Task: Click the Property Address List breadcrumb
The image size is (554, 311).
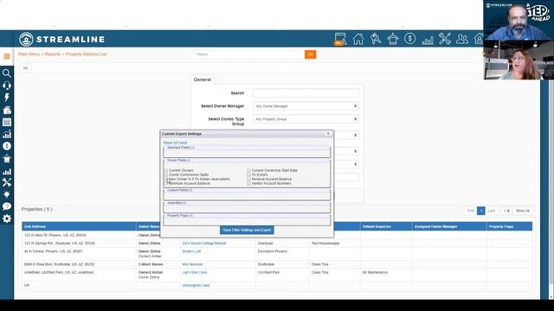Action: pyautogui.click(x=86, y=54)
